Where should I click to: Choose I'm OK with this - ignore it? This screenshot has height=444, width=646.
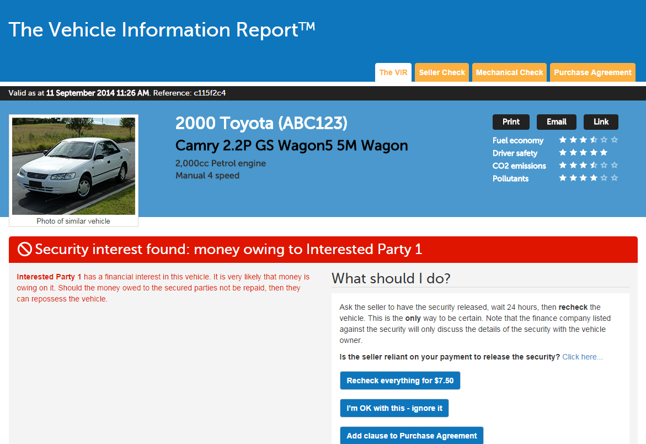394,408
